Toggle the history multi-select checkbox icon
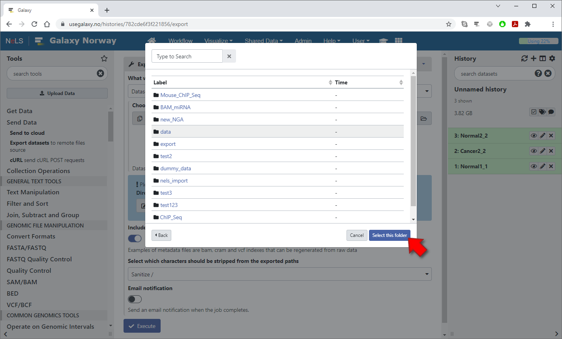The width and height of the screenshot is (562, 339). coord(534,112)
